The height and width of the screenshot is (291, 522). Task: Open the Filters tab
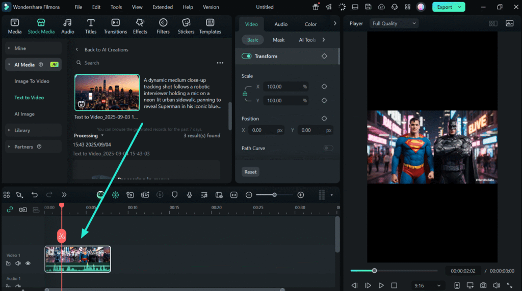click(163, 26)
